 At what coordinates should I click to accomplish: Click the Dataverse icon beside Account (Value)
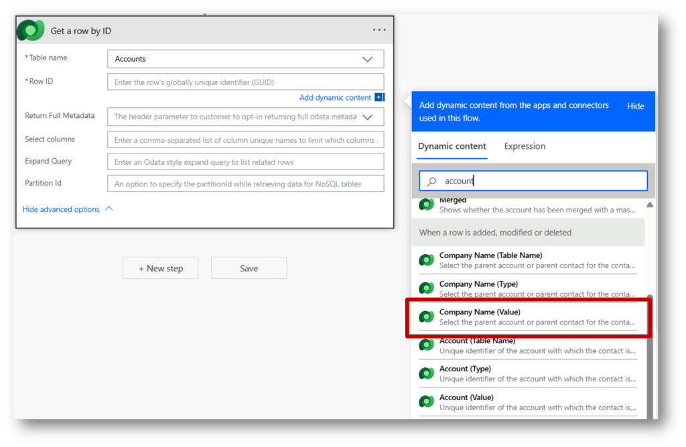point(427,401)
